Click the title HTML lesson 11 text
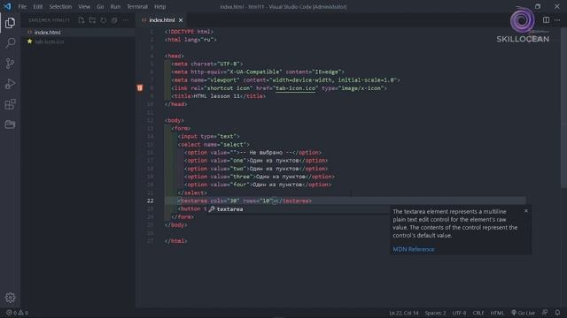The height and width of the screenshot is (318, 567). pos(216,96)
